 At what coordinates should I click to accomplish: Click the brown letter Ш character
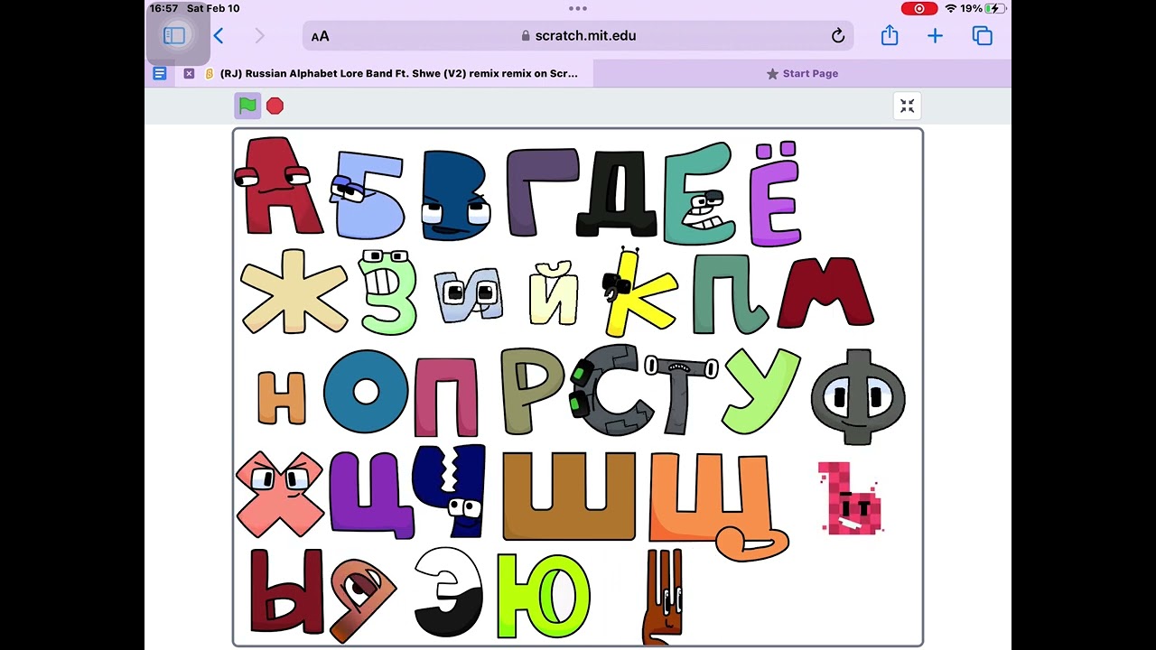point(569,496)
